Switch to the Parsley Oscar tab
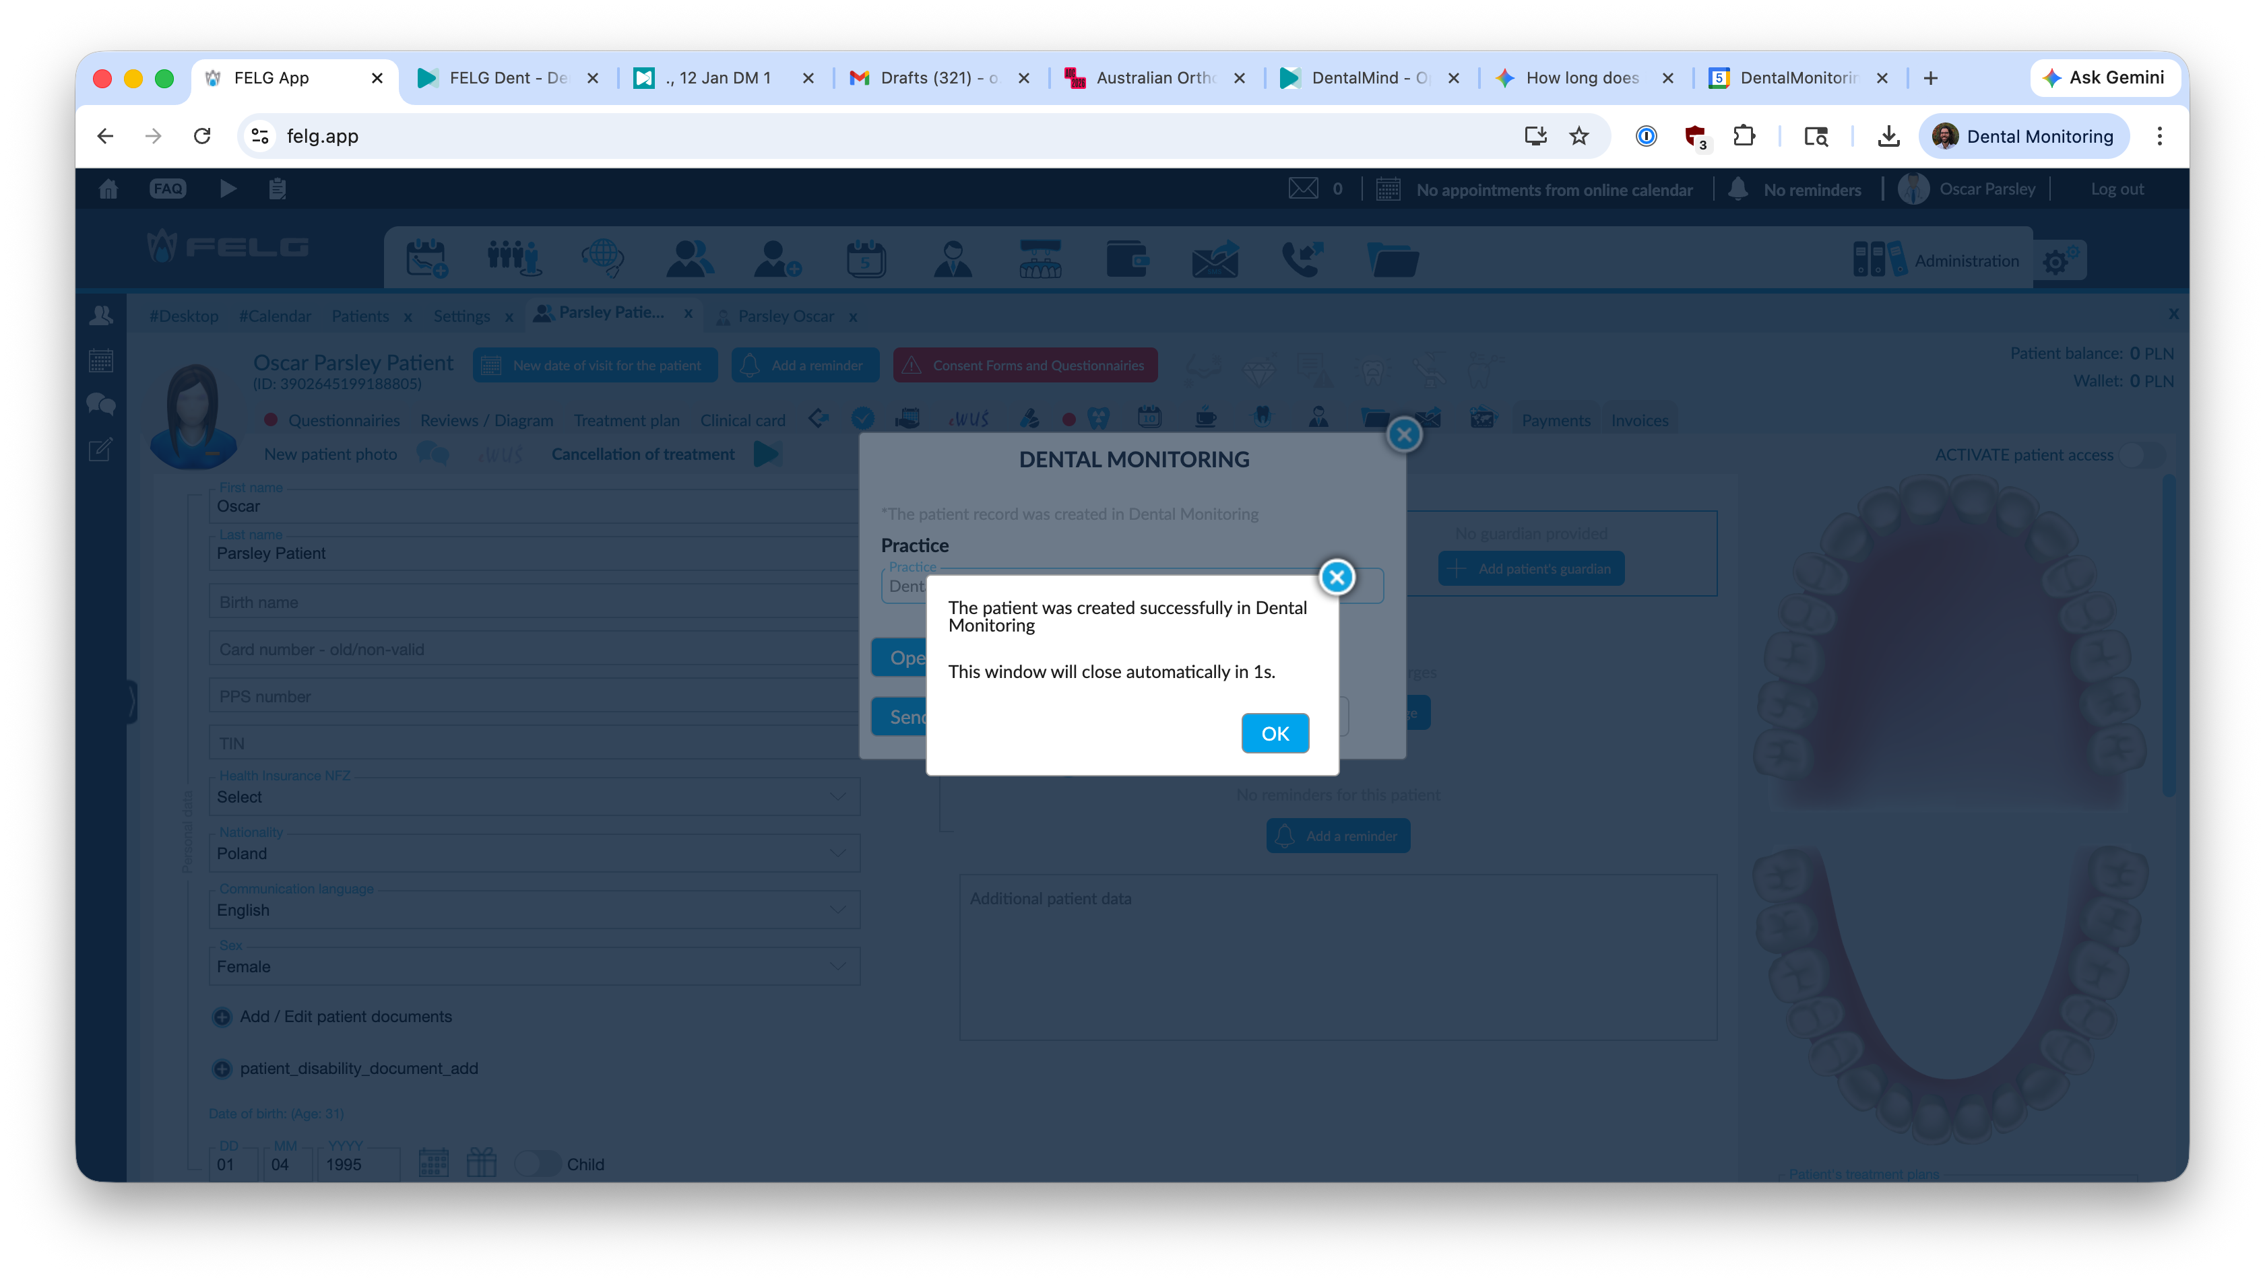 (x=785, y=315)
